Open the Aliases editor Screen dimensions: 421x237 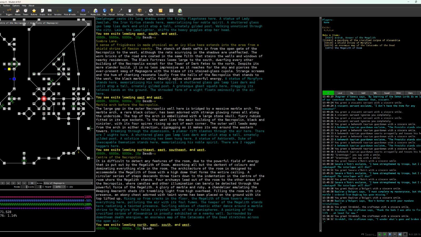coord(18,12)
